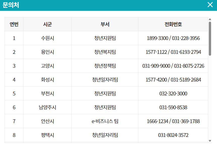Image resolution: width=217 pixels, height=145 pixels.
Task: Click the 부천시 phone number 032-320-3000
Action: [173, 93]
